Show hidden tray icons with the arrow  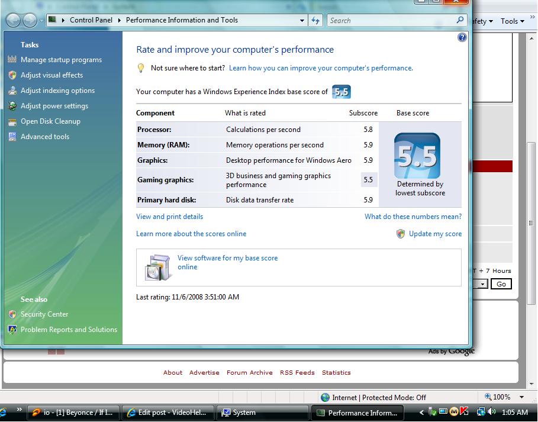(421, 412)
